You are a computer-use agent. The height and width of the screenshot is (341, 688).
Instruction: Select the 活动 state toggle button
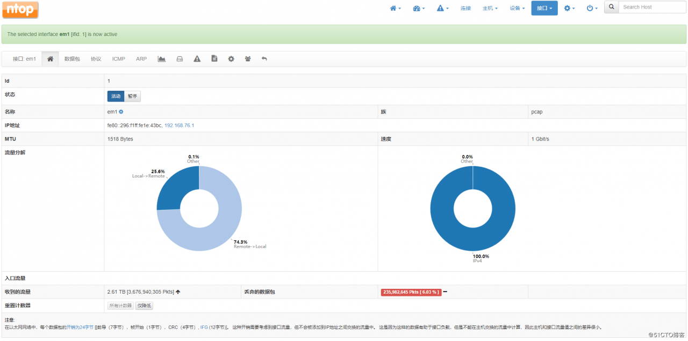[116, 96]
